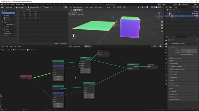
Task: Click the fake user shield icon for Position Field
Action: click(x=86, y=46)
